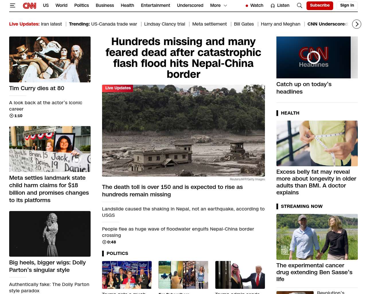Click the Live Updates badge on flood image
This screenshot has height=294, width=367.
click(118, 88)
